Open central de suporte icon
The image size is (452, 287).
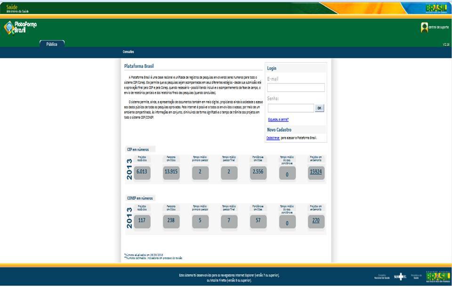coord(424,27)
